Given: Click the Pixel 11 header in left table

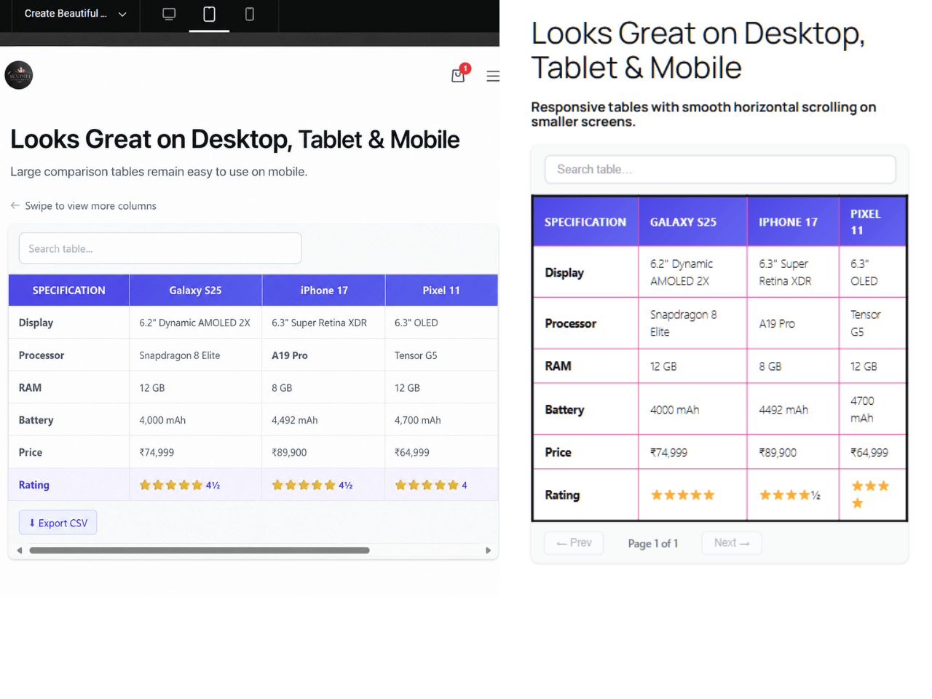Looking at the screenshot, I should (441, 291).
